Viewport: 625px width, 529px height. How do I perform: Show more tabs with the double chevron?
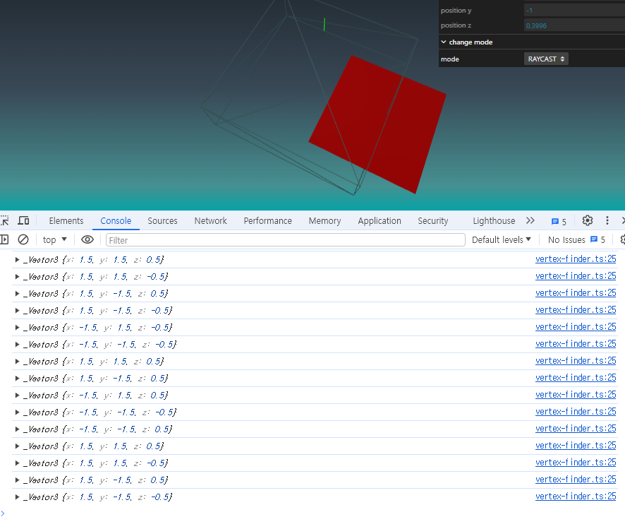click(530, 220)
